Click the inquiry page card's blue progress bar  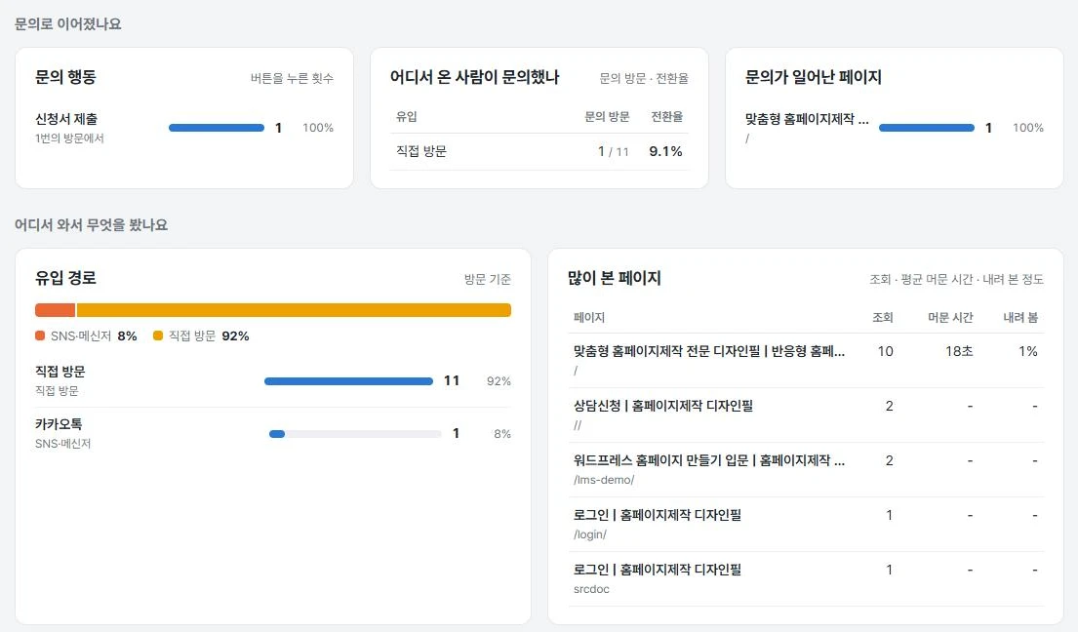click(927, 128)
